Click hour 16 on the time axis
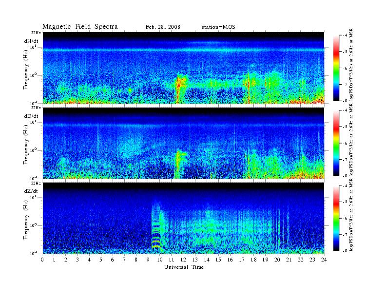386x298 pixels. (x=230, y=260)
